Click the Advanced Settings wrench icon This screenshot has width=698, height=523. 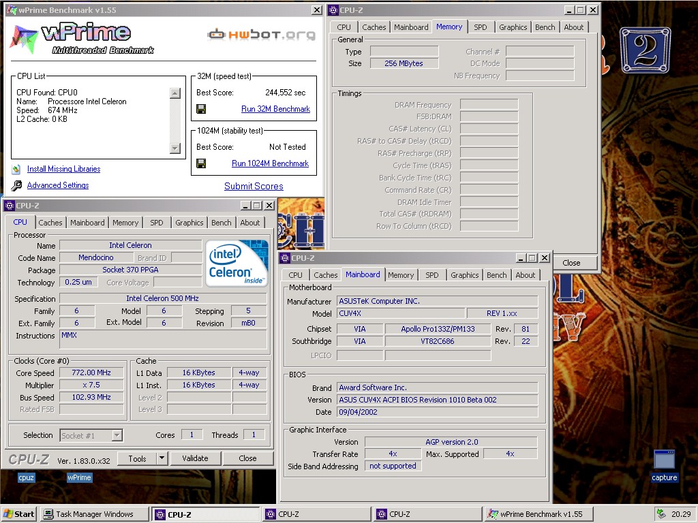pos(16,185)
